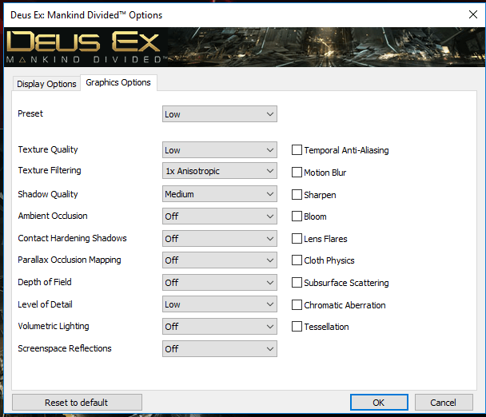Open Texture Filtering anisotropic dropdown
This screenshot has width=486, height=417.
tap(219, 171)
